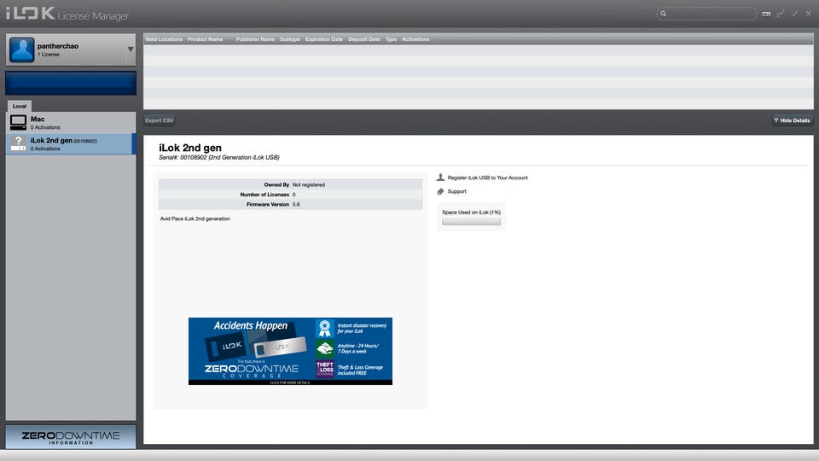Image resolution: width=819 pixels, height=461 pixels.
Task: Click the Register iLok person icon
Action: [440, 178]
